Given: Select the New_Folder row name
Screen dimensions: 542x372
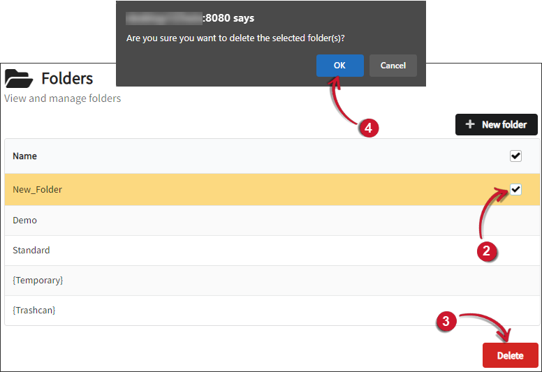Looking at the screenshot, I should point(37,190).
